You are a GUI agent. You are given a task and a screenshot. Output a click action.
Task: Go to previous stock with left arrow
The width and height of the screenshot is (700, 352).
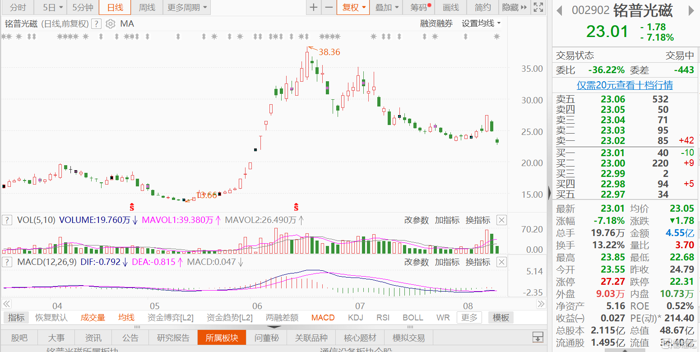click(x=559, y=10)
